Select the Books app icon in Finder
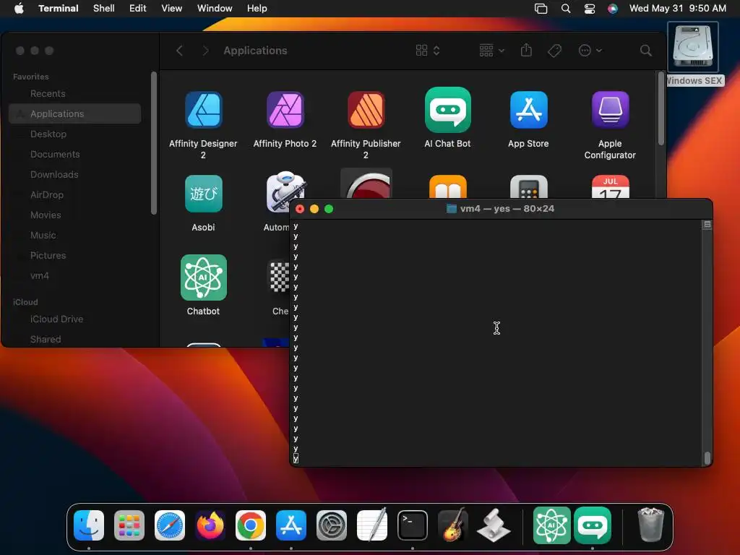Screen dimensions: 740x555 tap(448, 187)
